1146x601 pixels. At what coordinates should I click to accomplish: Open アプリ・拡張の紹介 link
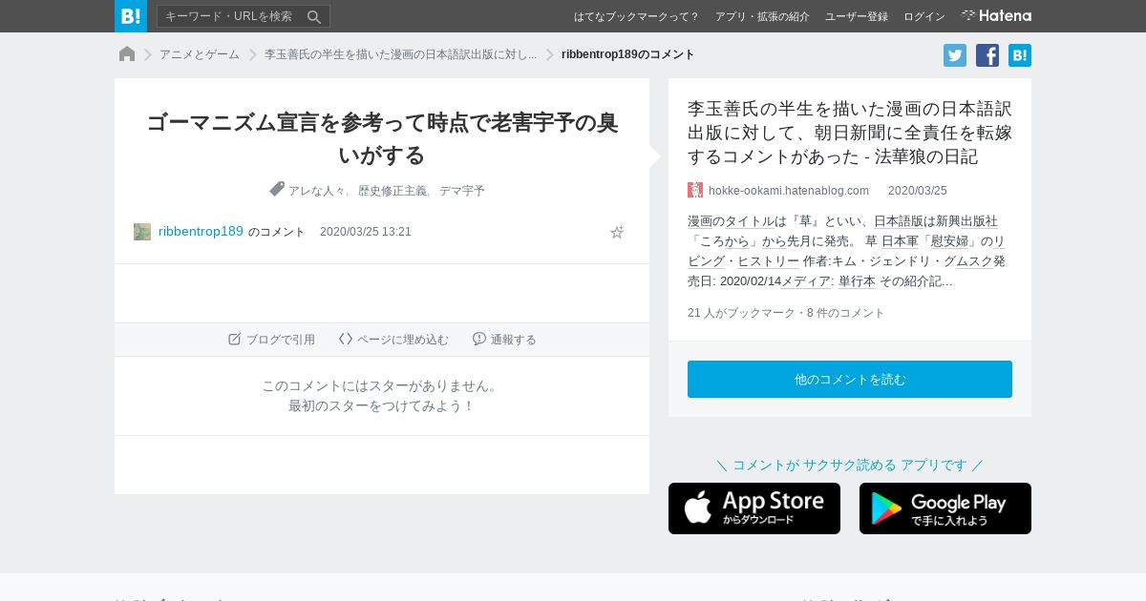[x=762, y=16]
